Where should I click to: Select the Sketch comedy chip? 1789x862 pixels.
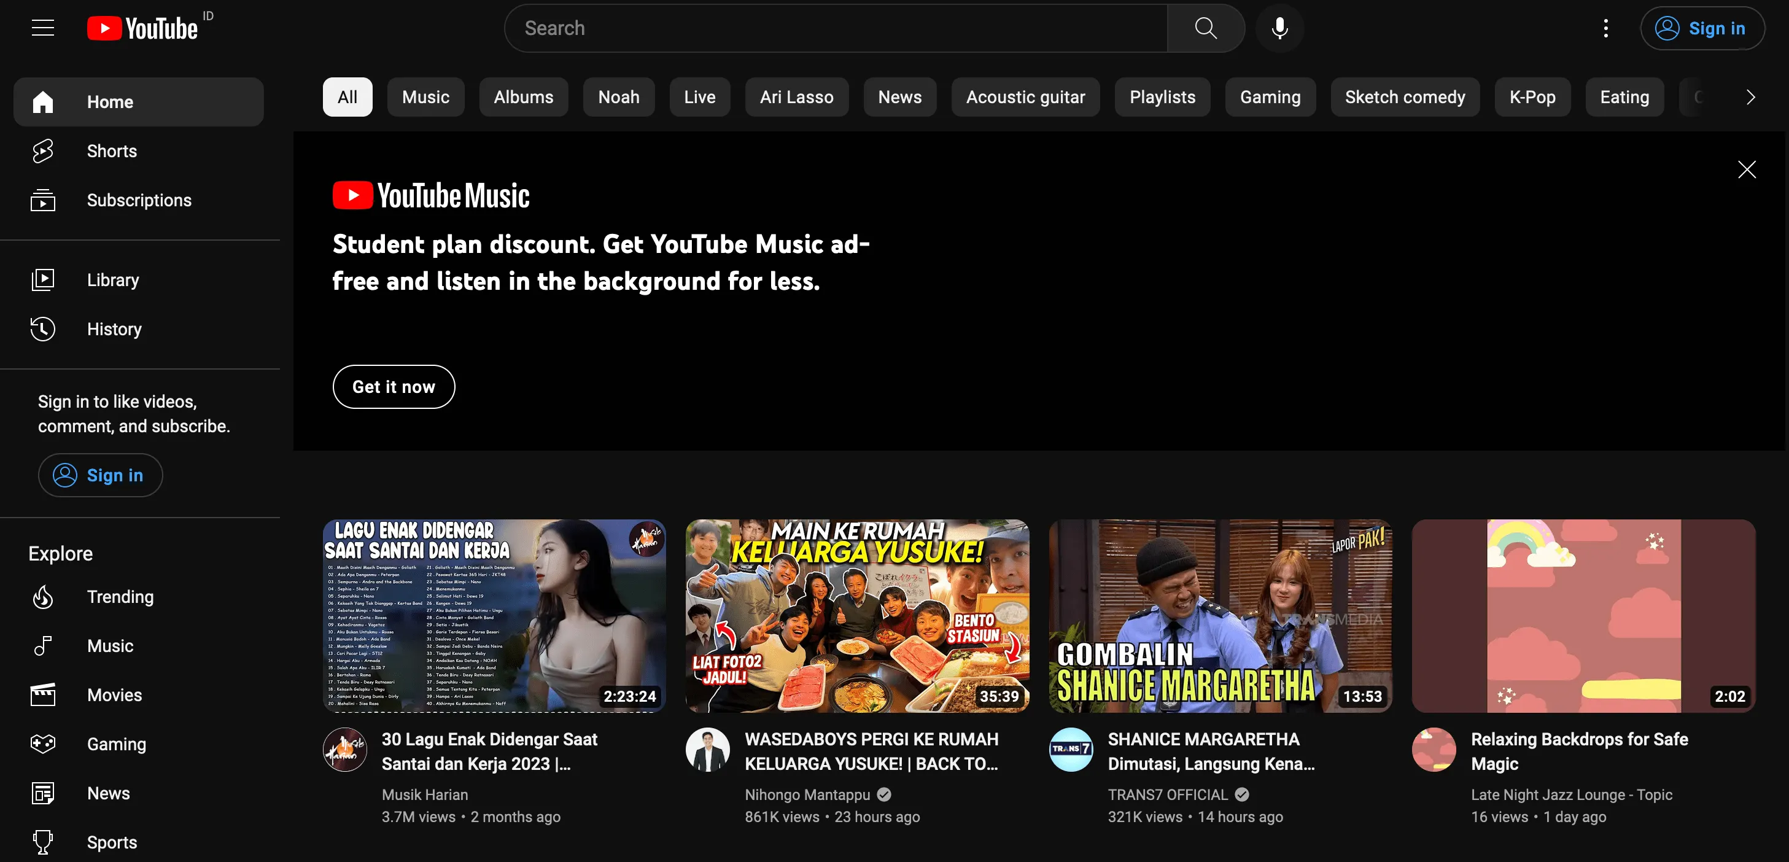(1404, 97)
